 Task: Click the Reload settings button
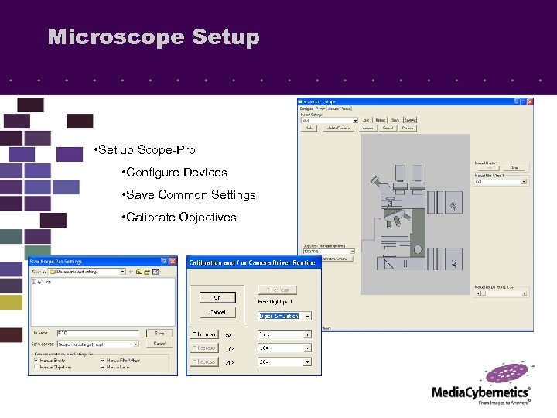(381, 120)
